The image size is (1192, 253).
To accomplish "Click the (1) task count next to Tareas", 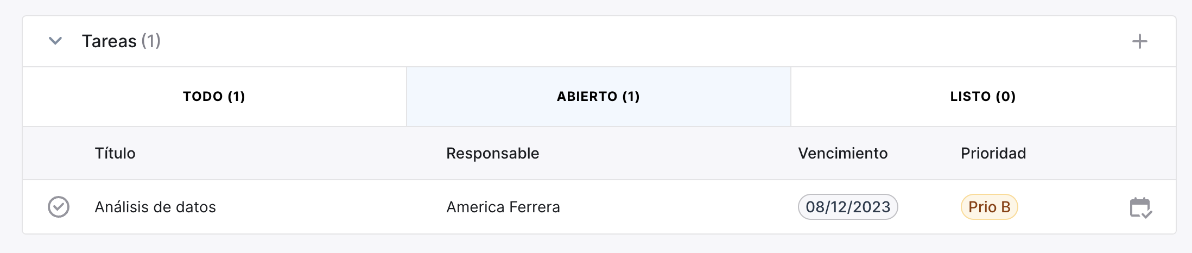I will pyautogui.click(x=151, y=41).
